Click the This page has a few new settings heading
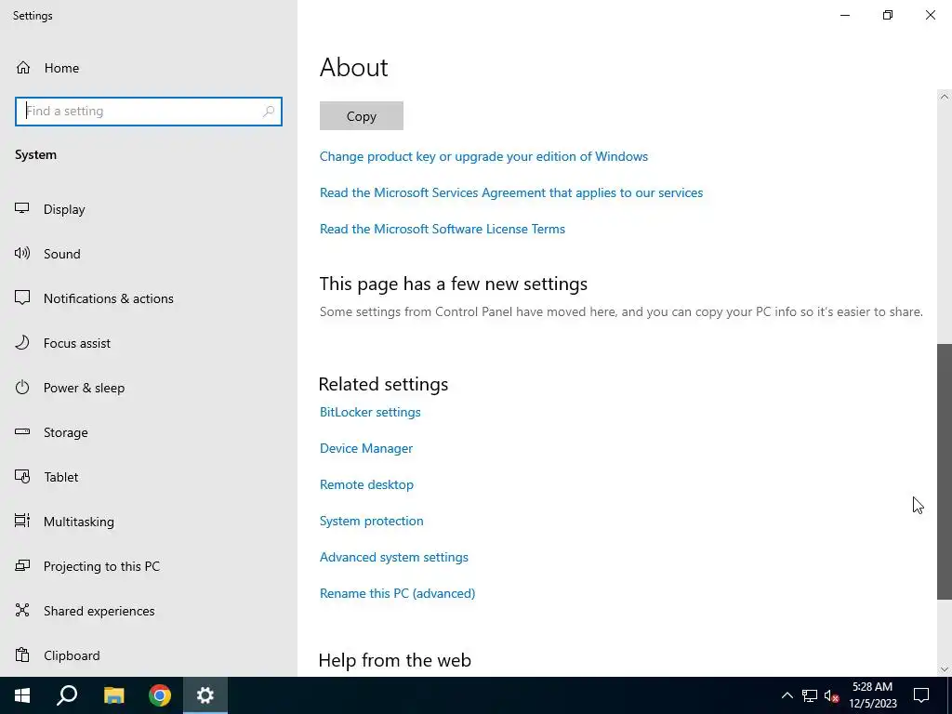The height and width of the screenshot is (714, 952). [454, 284]
